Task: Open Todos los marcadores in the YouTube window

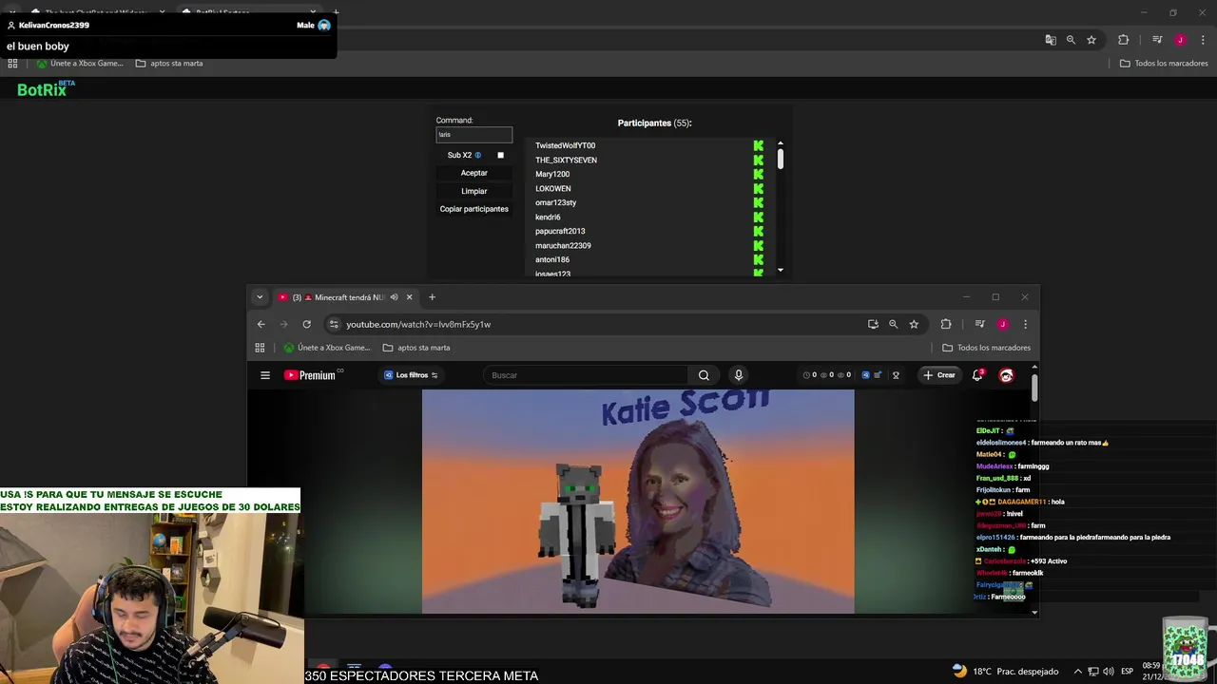Action: click(x=986, y=348)
